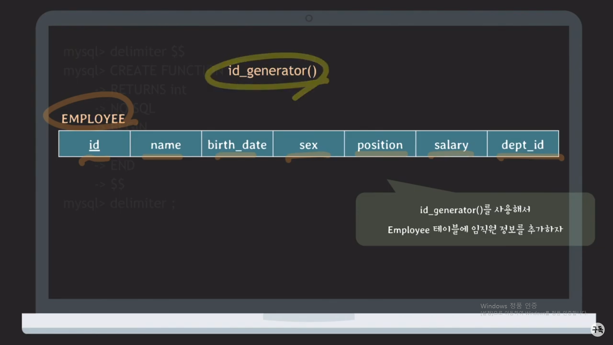
Task: Click the sex column header
Action: (x=308, y=144)
